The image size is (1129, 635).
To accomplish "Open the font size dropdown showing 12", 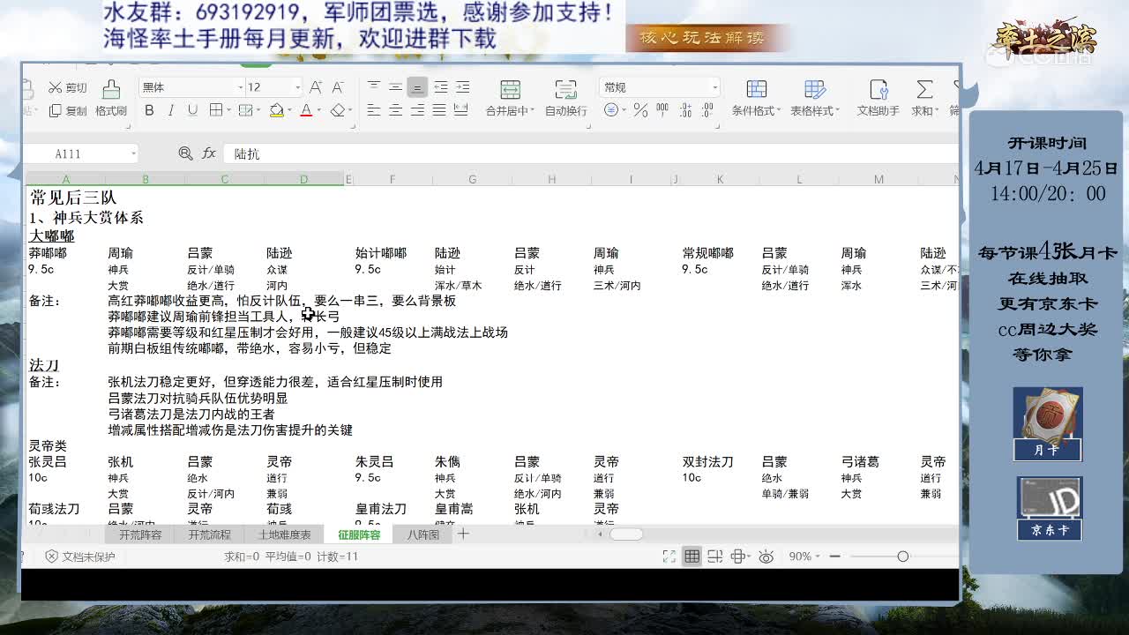I will (x=273, y=87).
